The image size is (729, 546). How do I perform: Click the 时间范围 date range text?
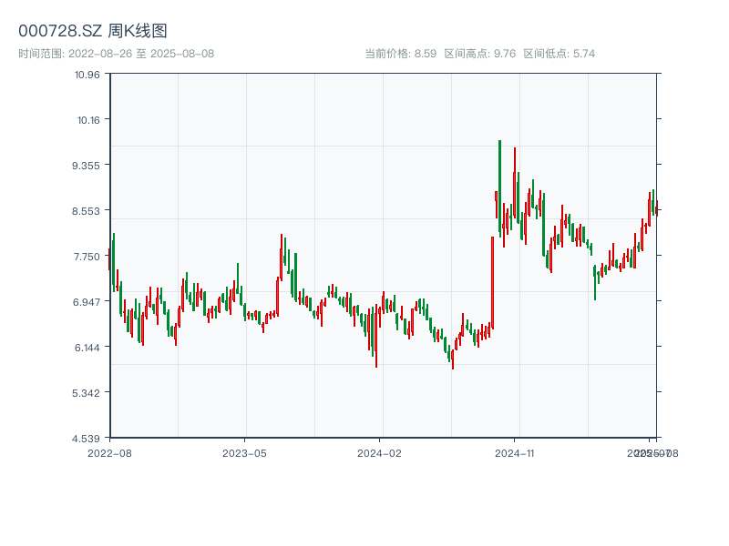(x=116, y=54)
